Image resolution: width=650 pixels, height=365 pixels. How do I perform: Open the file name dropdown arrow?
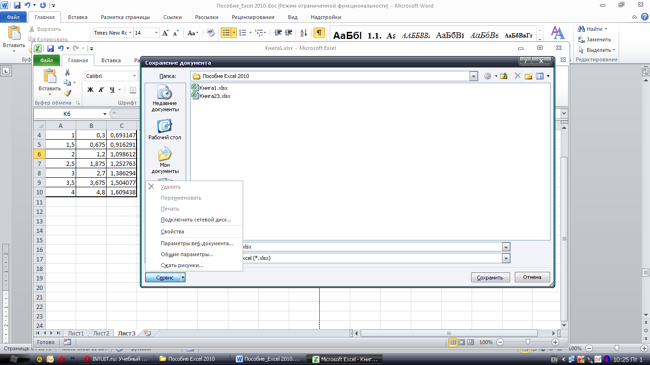click(506, 247)
